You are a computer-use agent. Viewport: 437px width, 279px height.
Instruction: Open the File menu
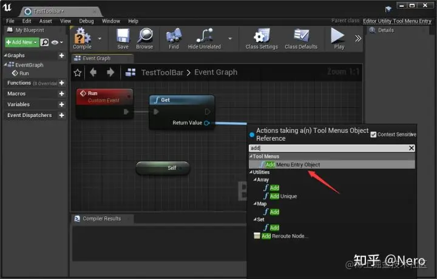pyautogui.click(x=10, y=21)
